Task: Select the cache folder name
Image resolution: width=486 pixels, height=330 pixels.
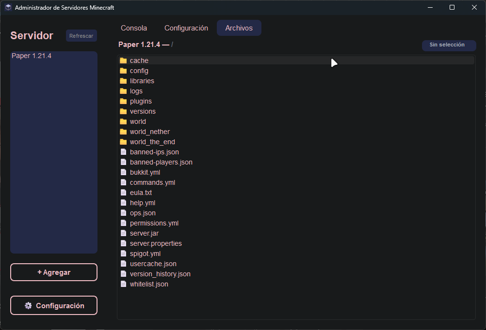Action: click(139, 60)
